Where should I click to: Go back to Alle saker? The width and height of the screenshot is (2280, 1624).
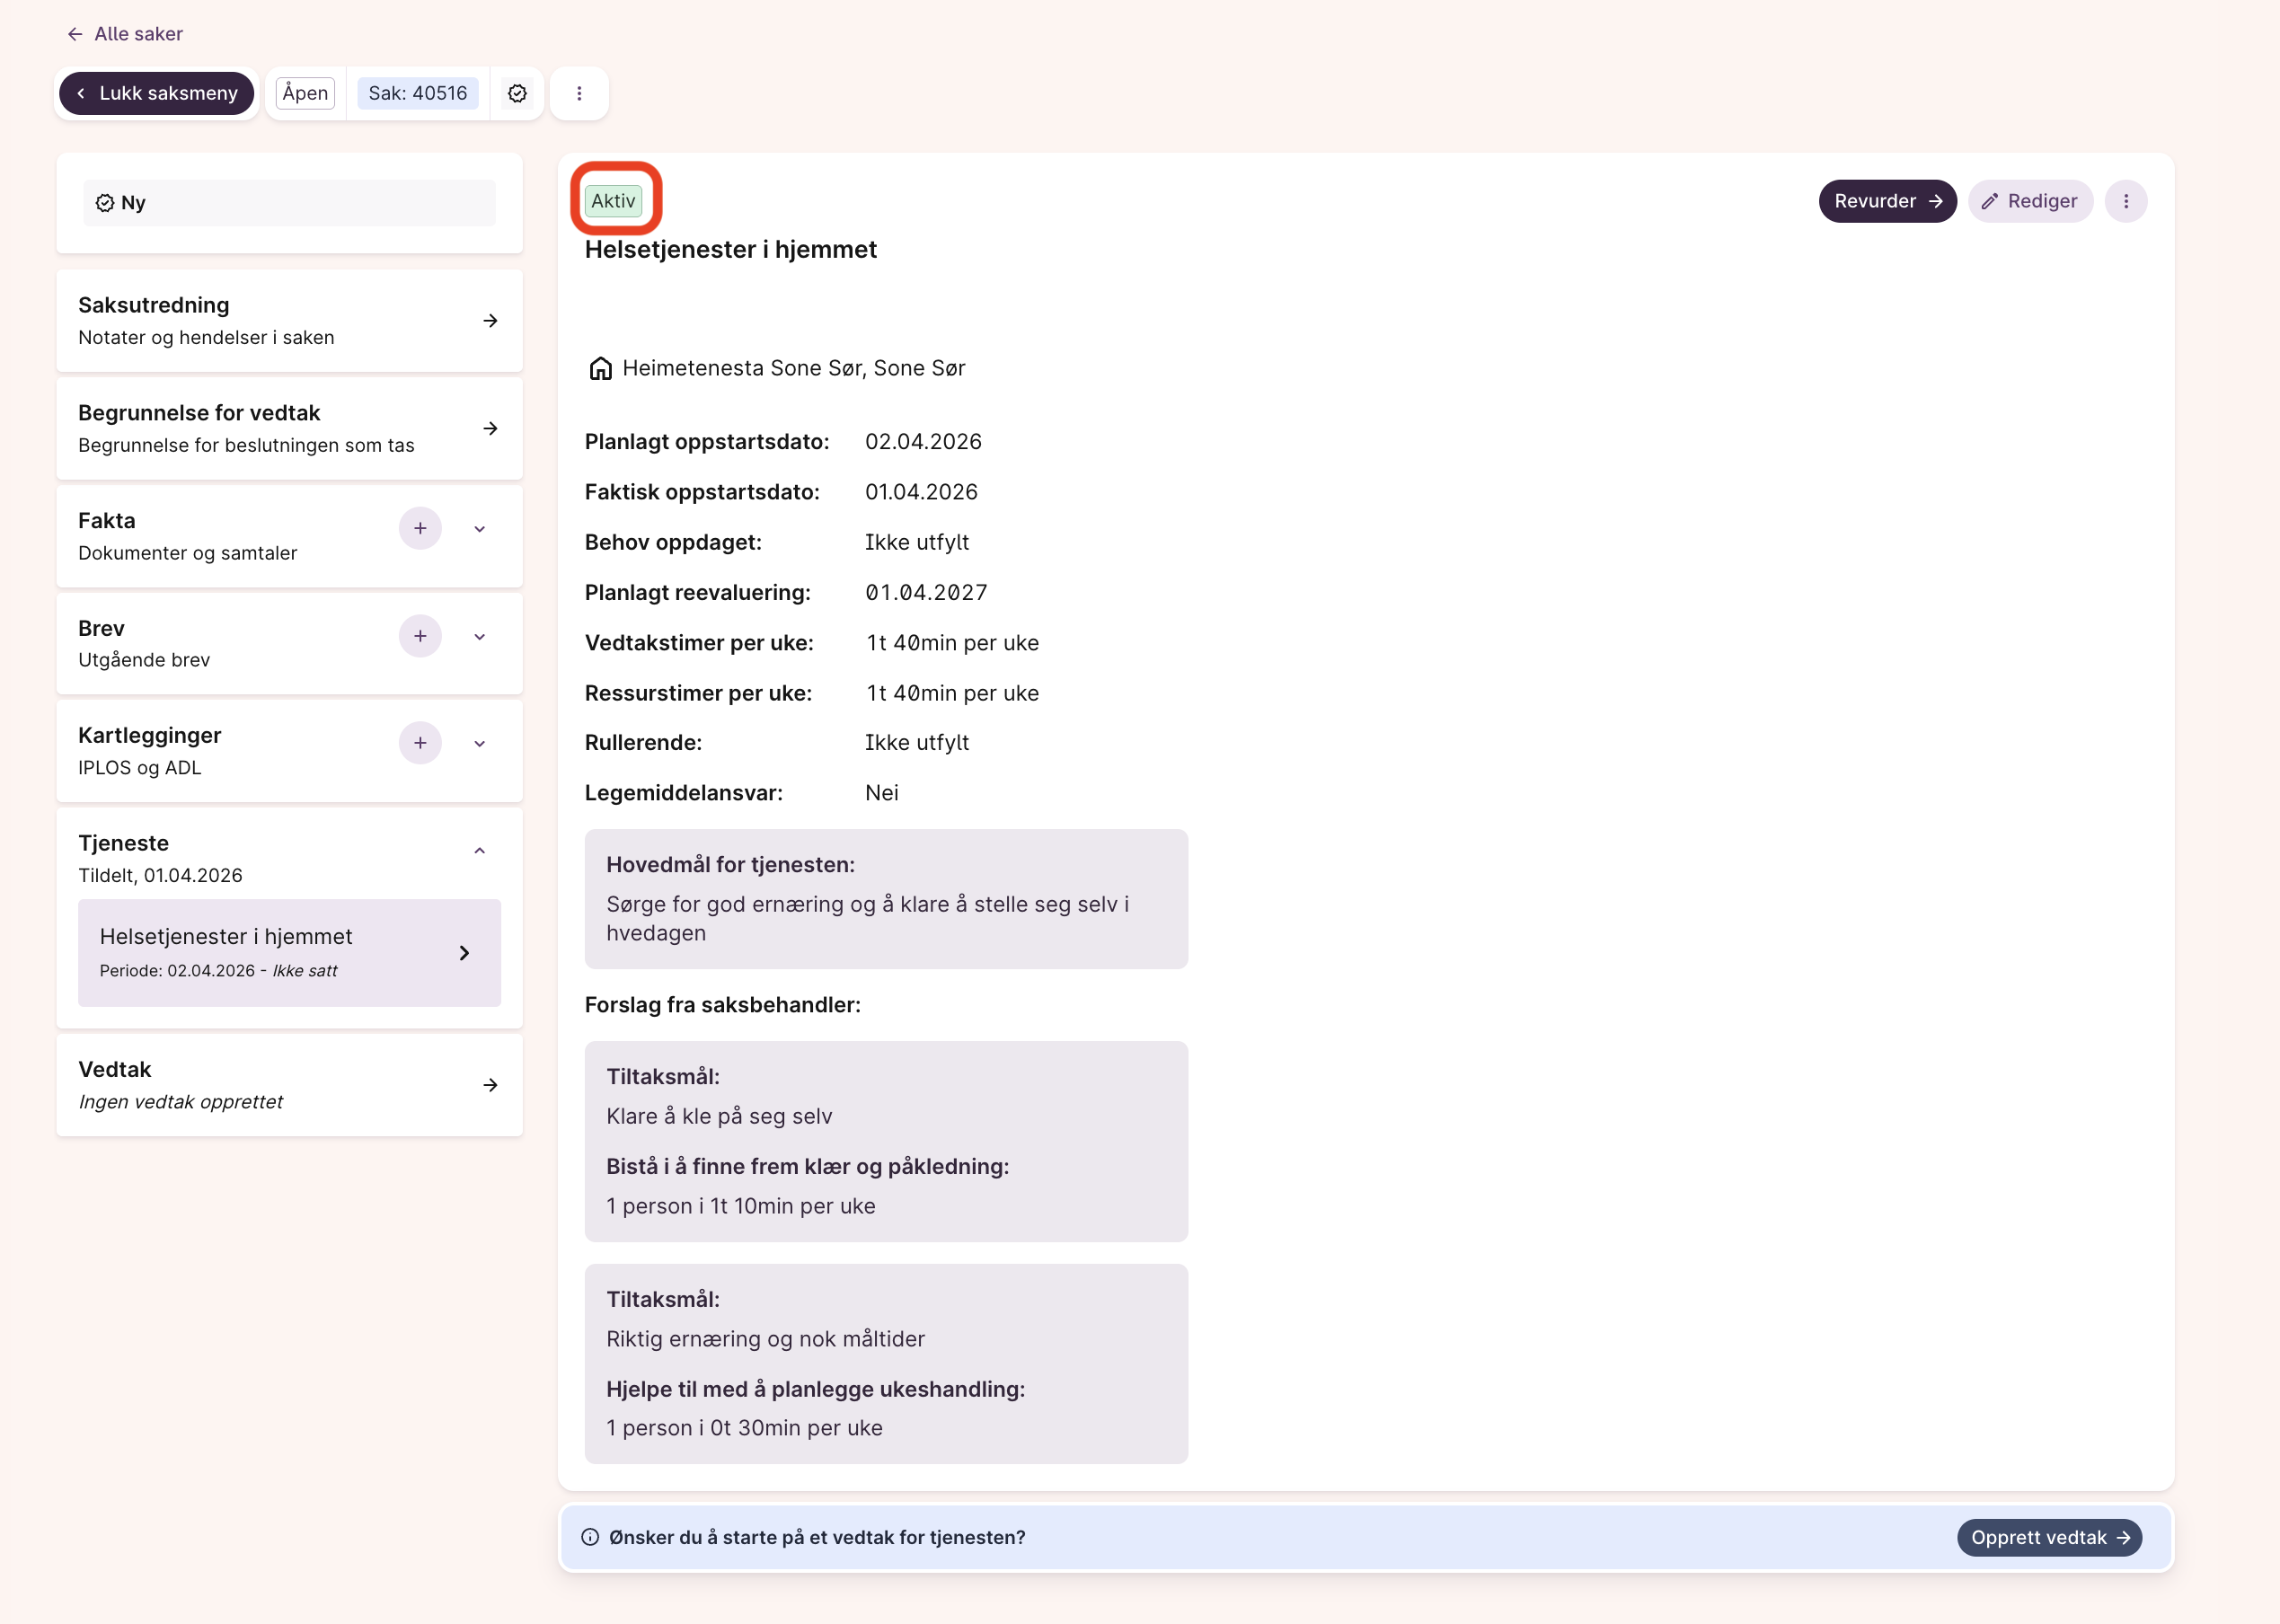125,34
